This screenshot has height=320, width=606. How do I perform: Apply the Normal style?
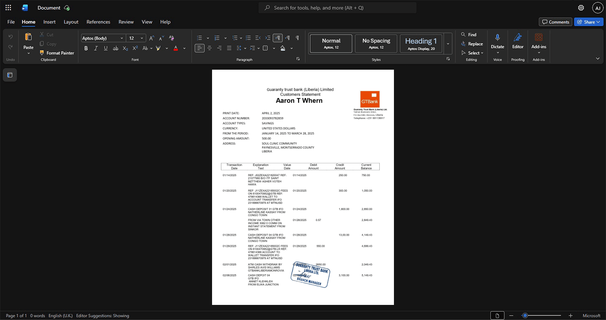point(331,43)
